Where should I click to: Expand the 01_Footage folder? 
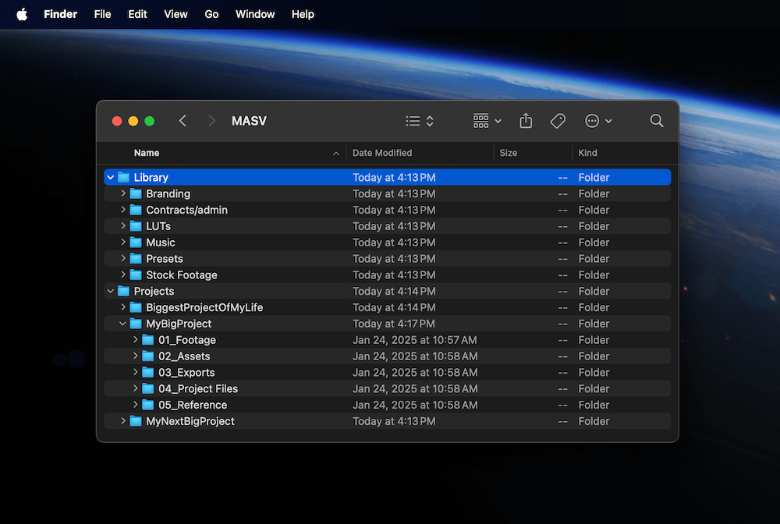[x=135, y=340]
